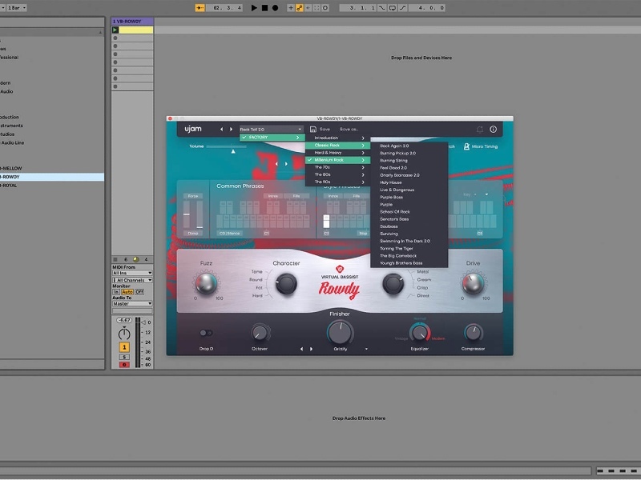This screenshot has height=480, width=641.
Task: Open the Rock Tail 2.0 preset dropdown
Action: pos(271,129)
